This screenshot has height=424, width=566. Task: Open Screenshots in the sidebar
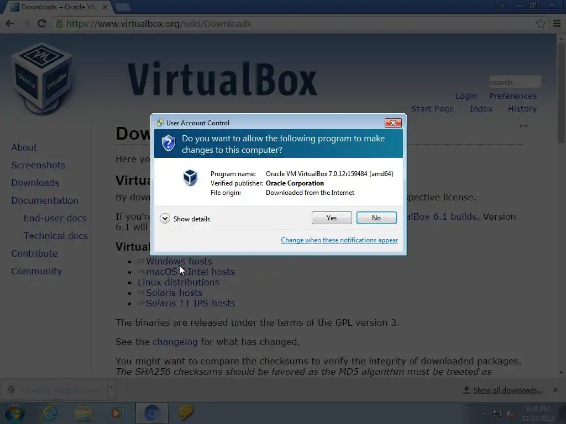pos(38,165)
